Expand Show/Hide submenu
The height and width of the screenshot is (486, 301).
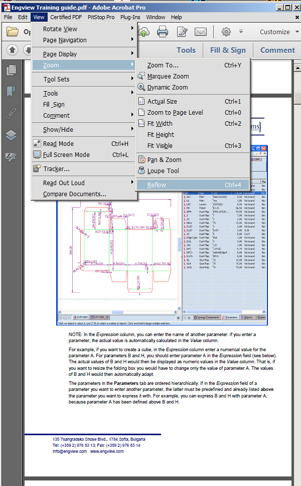pos(83,130)
